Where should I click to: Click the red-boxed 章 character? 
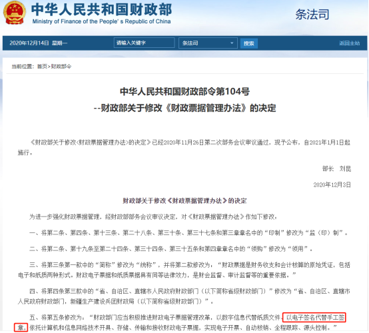21,328
